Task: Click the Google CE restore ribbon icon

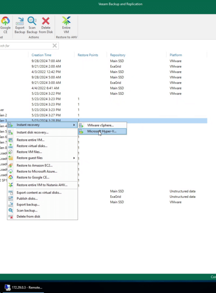Action: 5,21
